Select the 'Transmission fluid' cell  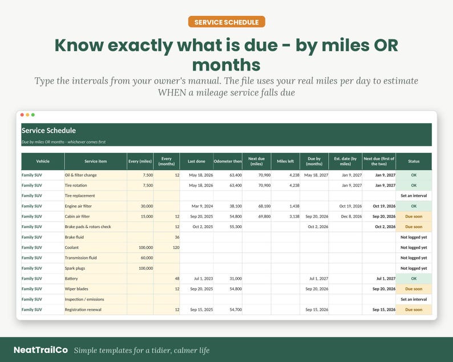point(96,258)
